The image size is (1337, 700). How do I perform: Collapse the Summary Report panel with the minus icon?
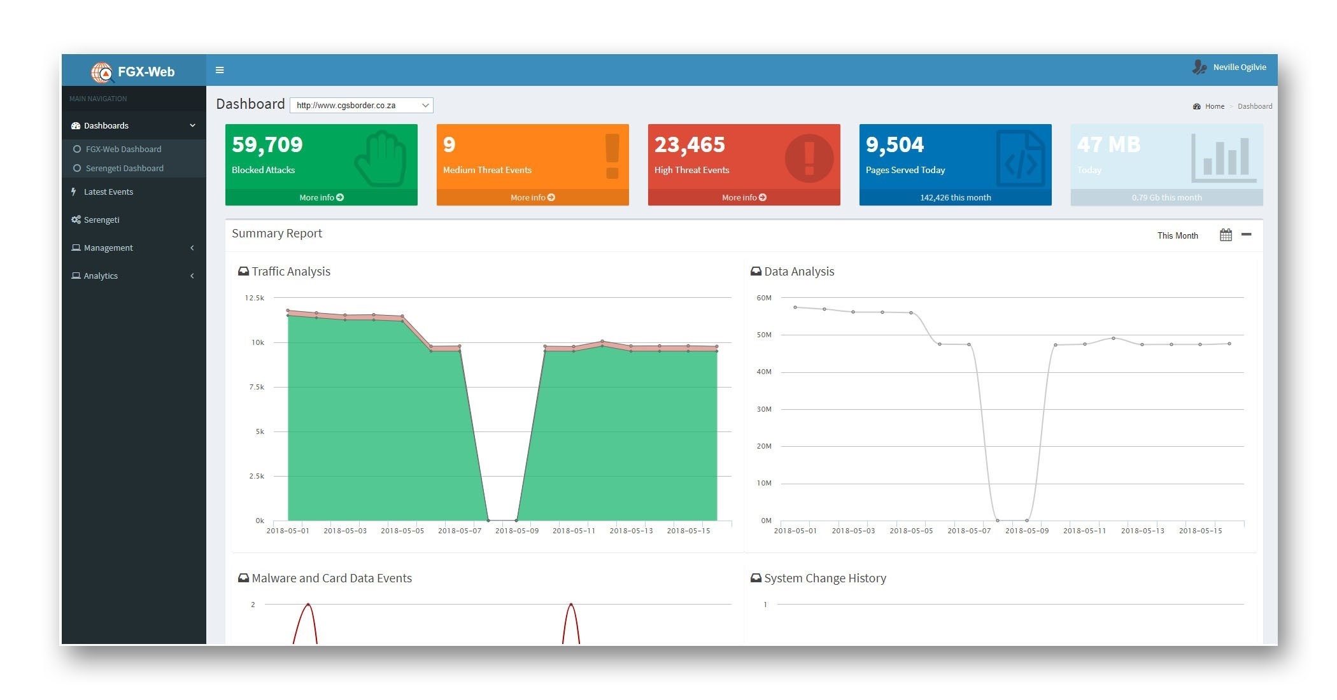coord(1247,234)
